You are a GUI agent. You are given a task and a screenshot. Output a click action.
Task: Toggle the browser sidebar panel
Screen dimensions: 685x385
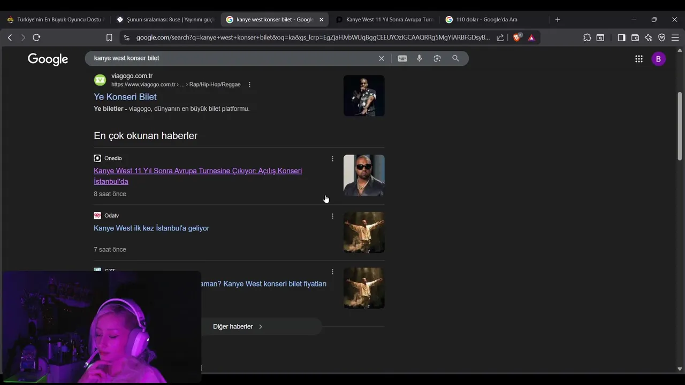(621, 37)
